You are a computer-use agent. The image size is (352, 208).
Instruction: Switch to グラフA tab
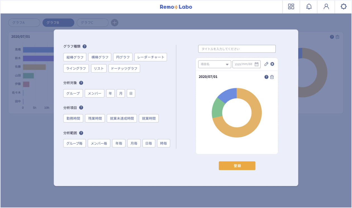click(x=24, y=23)
